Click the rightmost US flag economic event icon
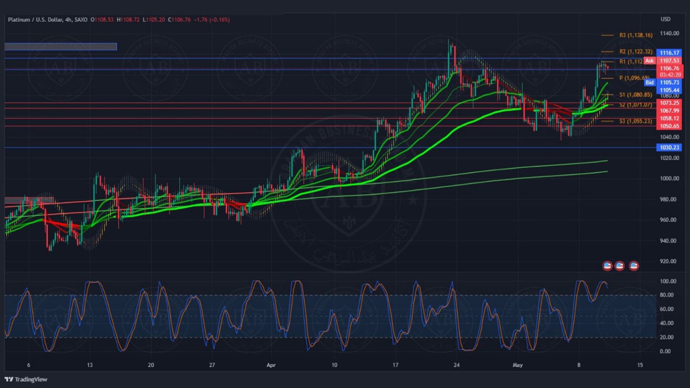 (634, 266)
